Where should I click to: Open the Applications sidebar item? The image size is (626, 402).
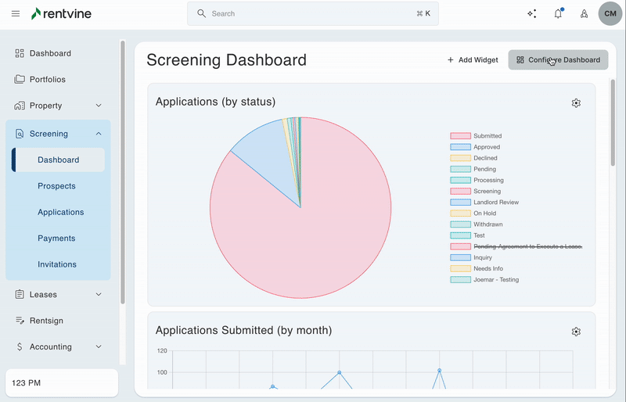point(60,212)
